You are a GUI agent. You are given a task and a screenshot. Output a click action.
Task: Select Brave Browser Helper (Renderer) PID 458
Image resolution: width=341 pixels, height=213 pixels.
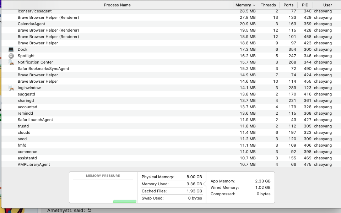(171, 37)
